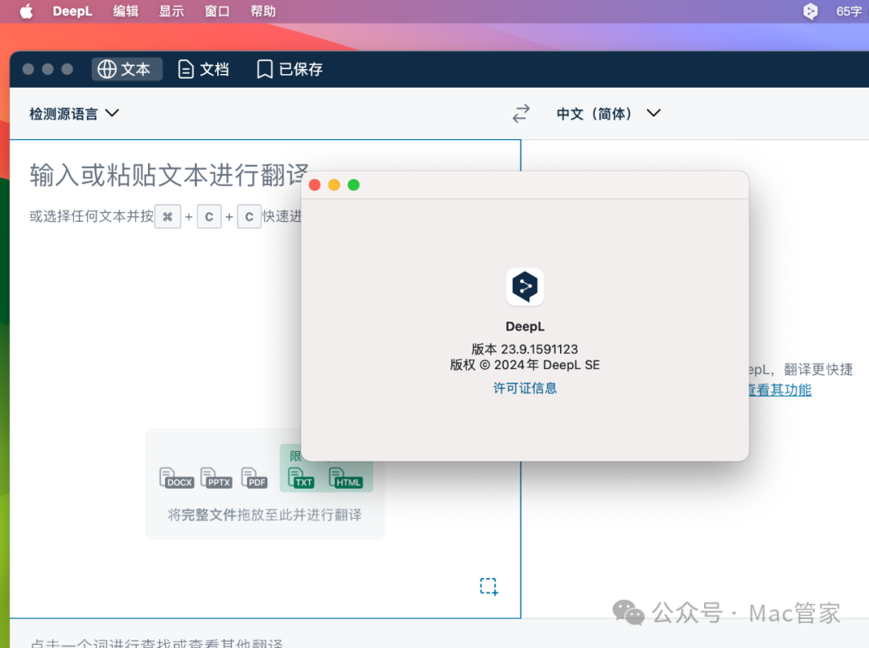Close the About DeepL window
This screenshot has width=869, height=648.
point(315,185)
